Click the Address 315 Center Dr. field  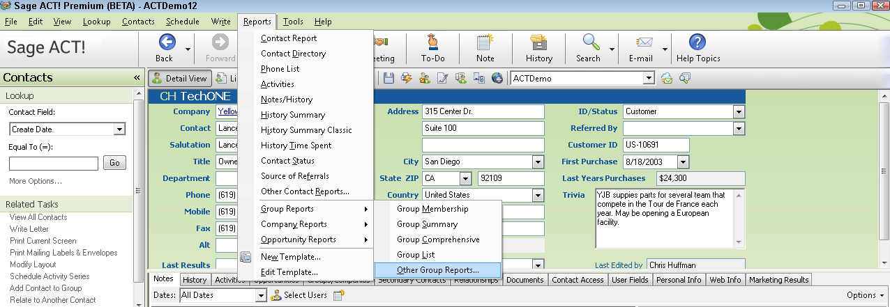pos(483,111)
